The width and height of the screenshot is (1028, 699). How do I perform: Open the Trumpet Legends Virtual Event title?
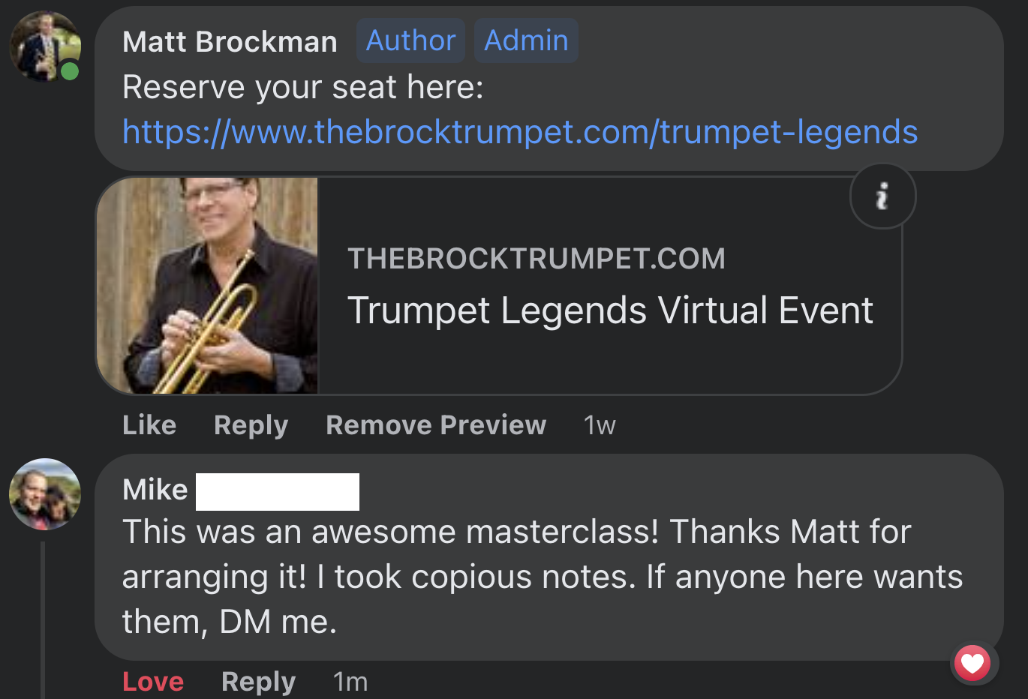pos(610,310)
